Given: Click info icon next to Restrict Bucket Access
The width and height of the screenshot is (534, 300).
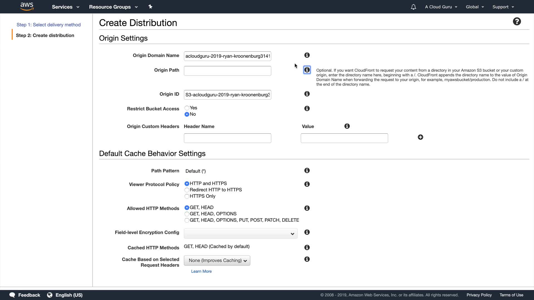Looking at the screenshot, I should (x=307, y=109).
